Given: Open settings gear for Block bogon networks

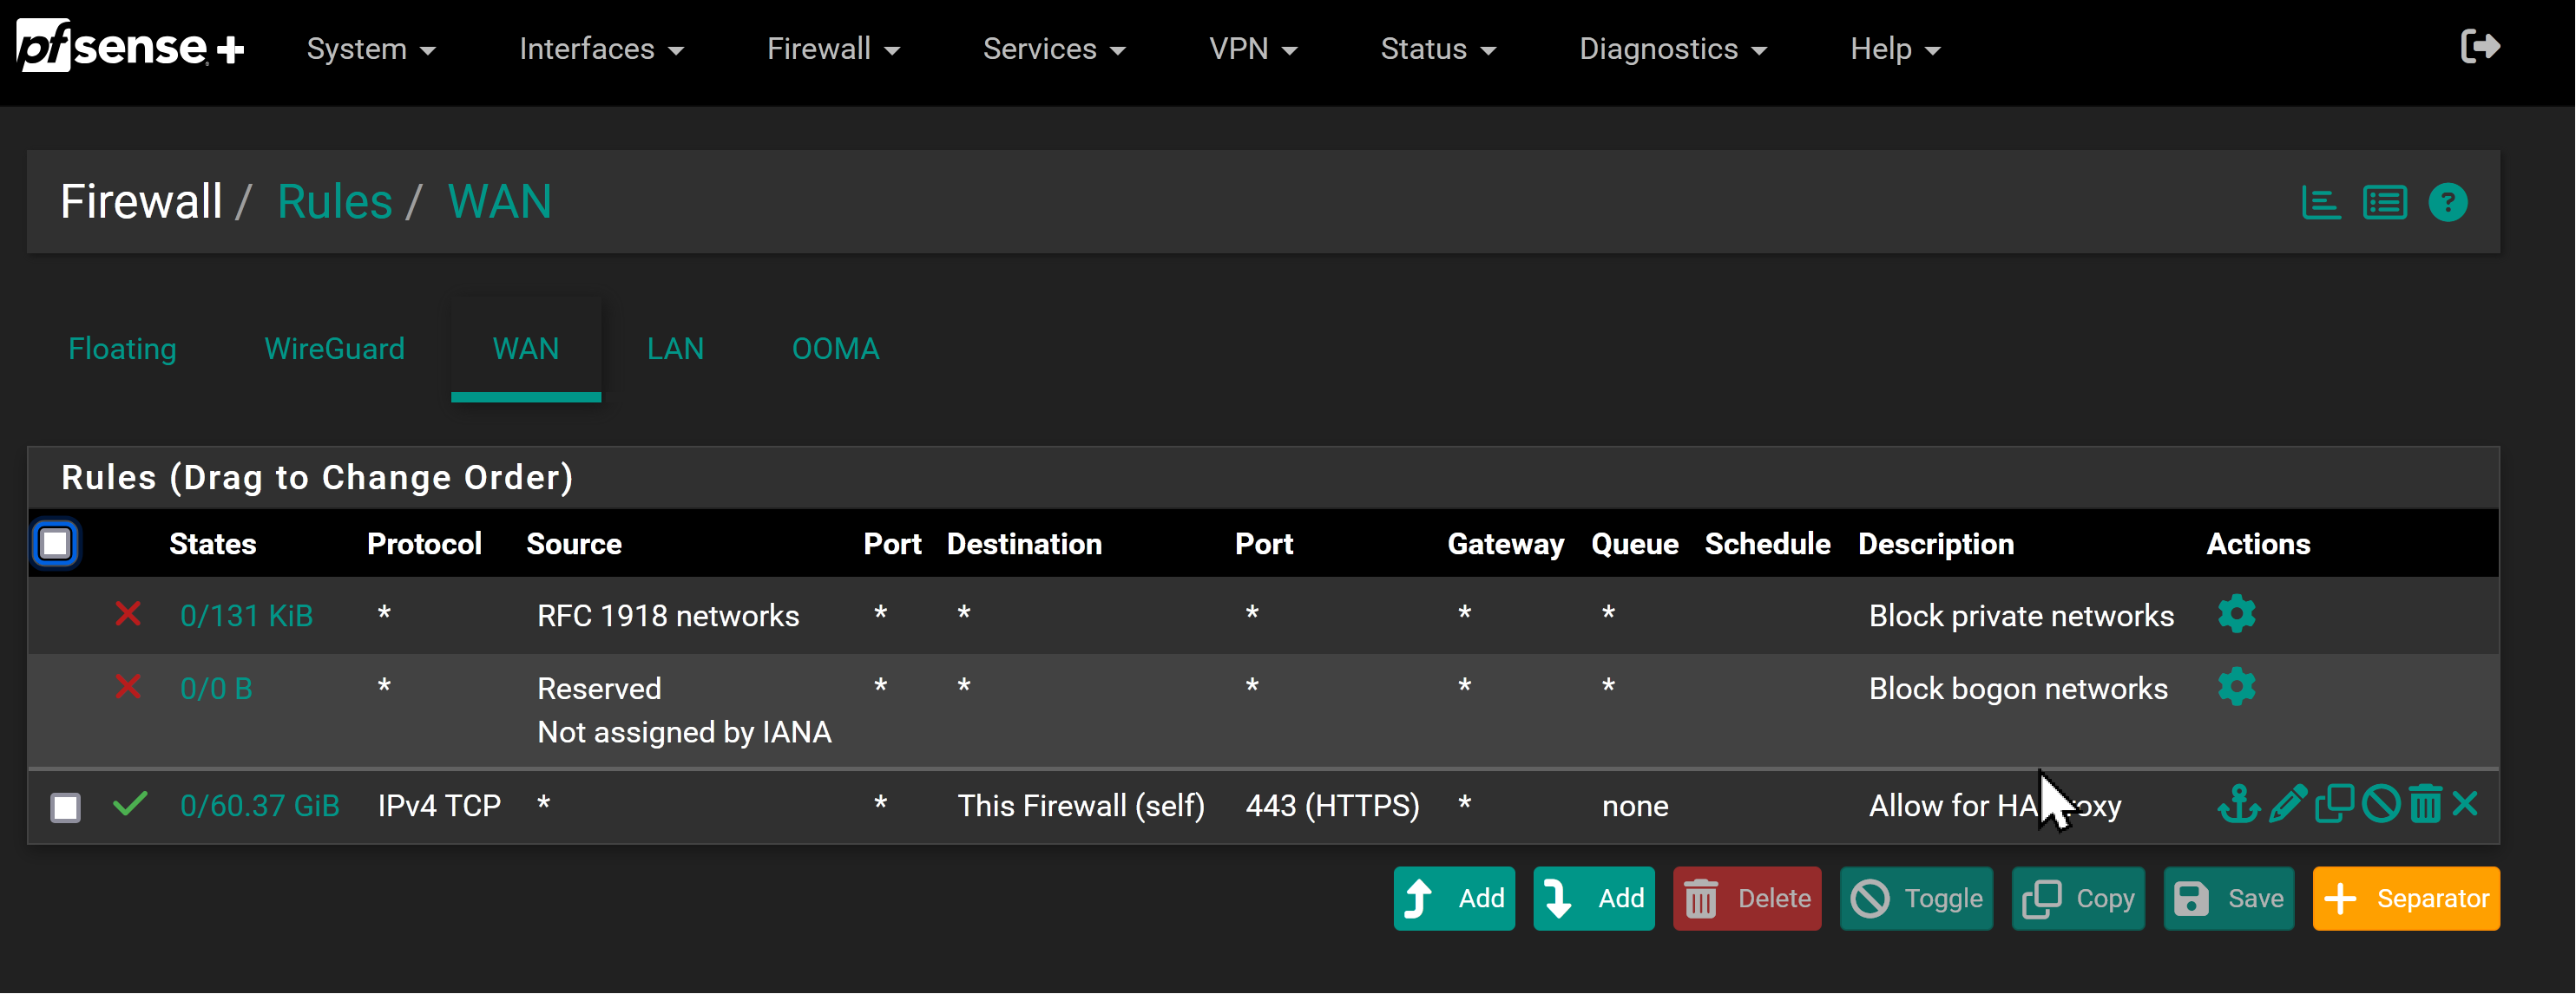Looking at the screenshot, I should (2236, 686).
